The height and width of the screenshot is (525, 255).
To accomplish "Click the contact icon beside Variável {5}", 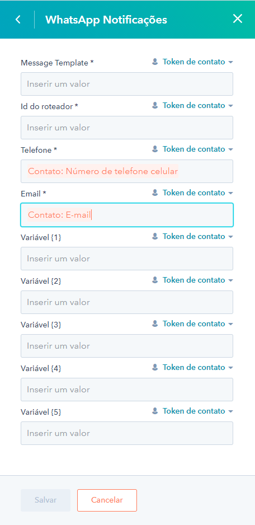I will tap(155, 411).
